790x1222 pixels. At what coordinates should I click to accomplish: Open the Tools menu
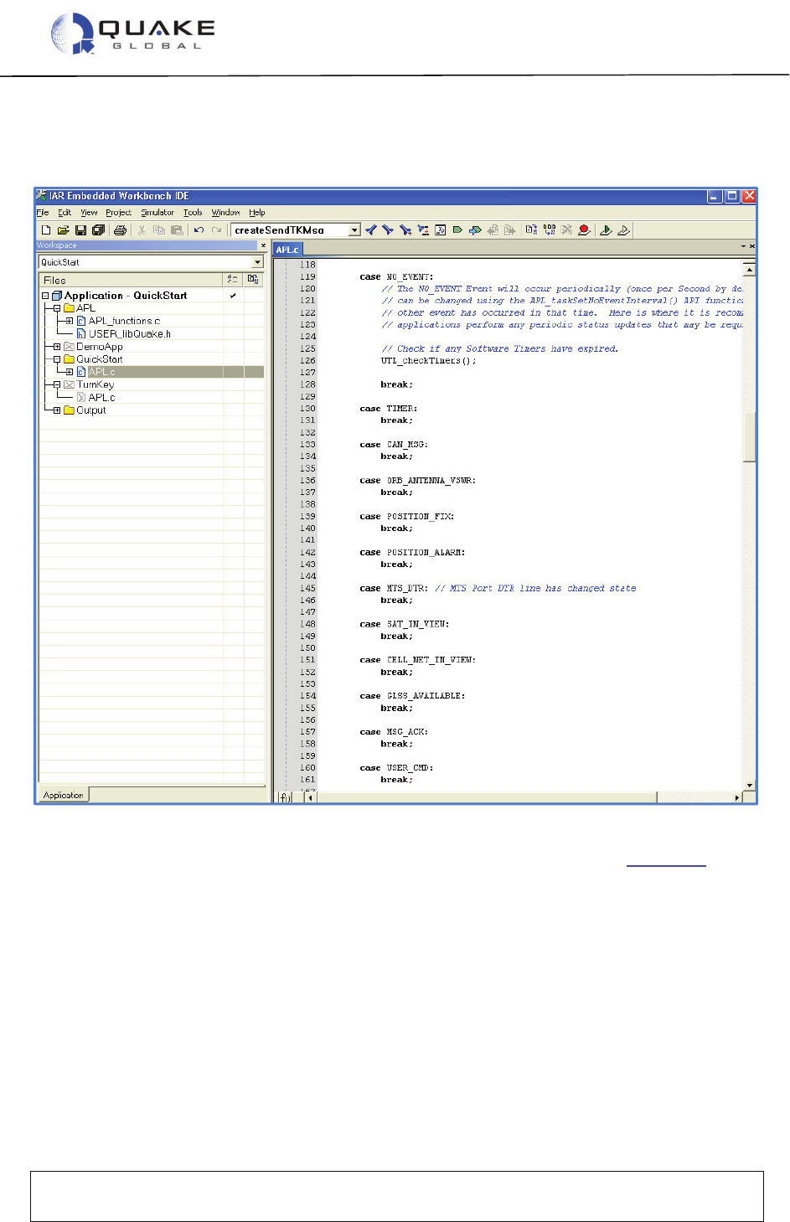coord(193,213)
